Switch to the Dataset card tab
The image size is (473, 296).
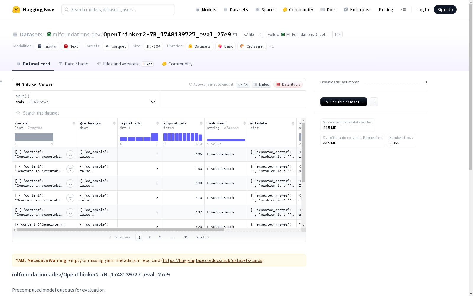[x=33, y=64]
